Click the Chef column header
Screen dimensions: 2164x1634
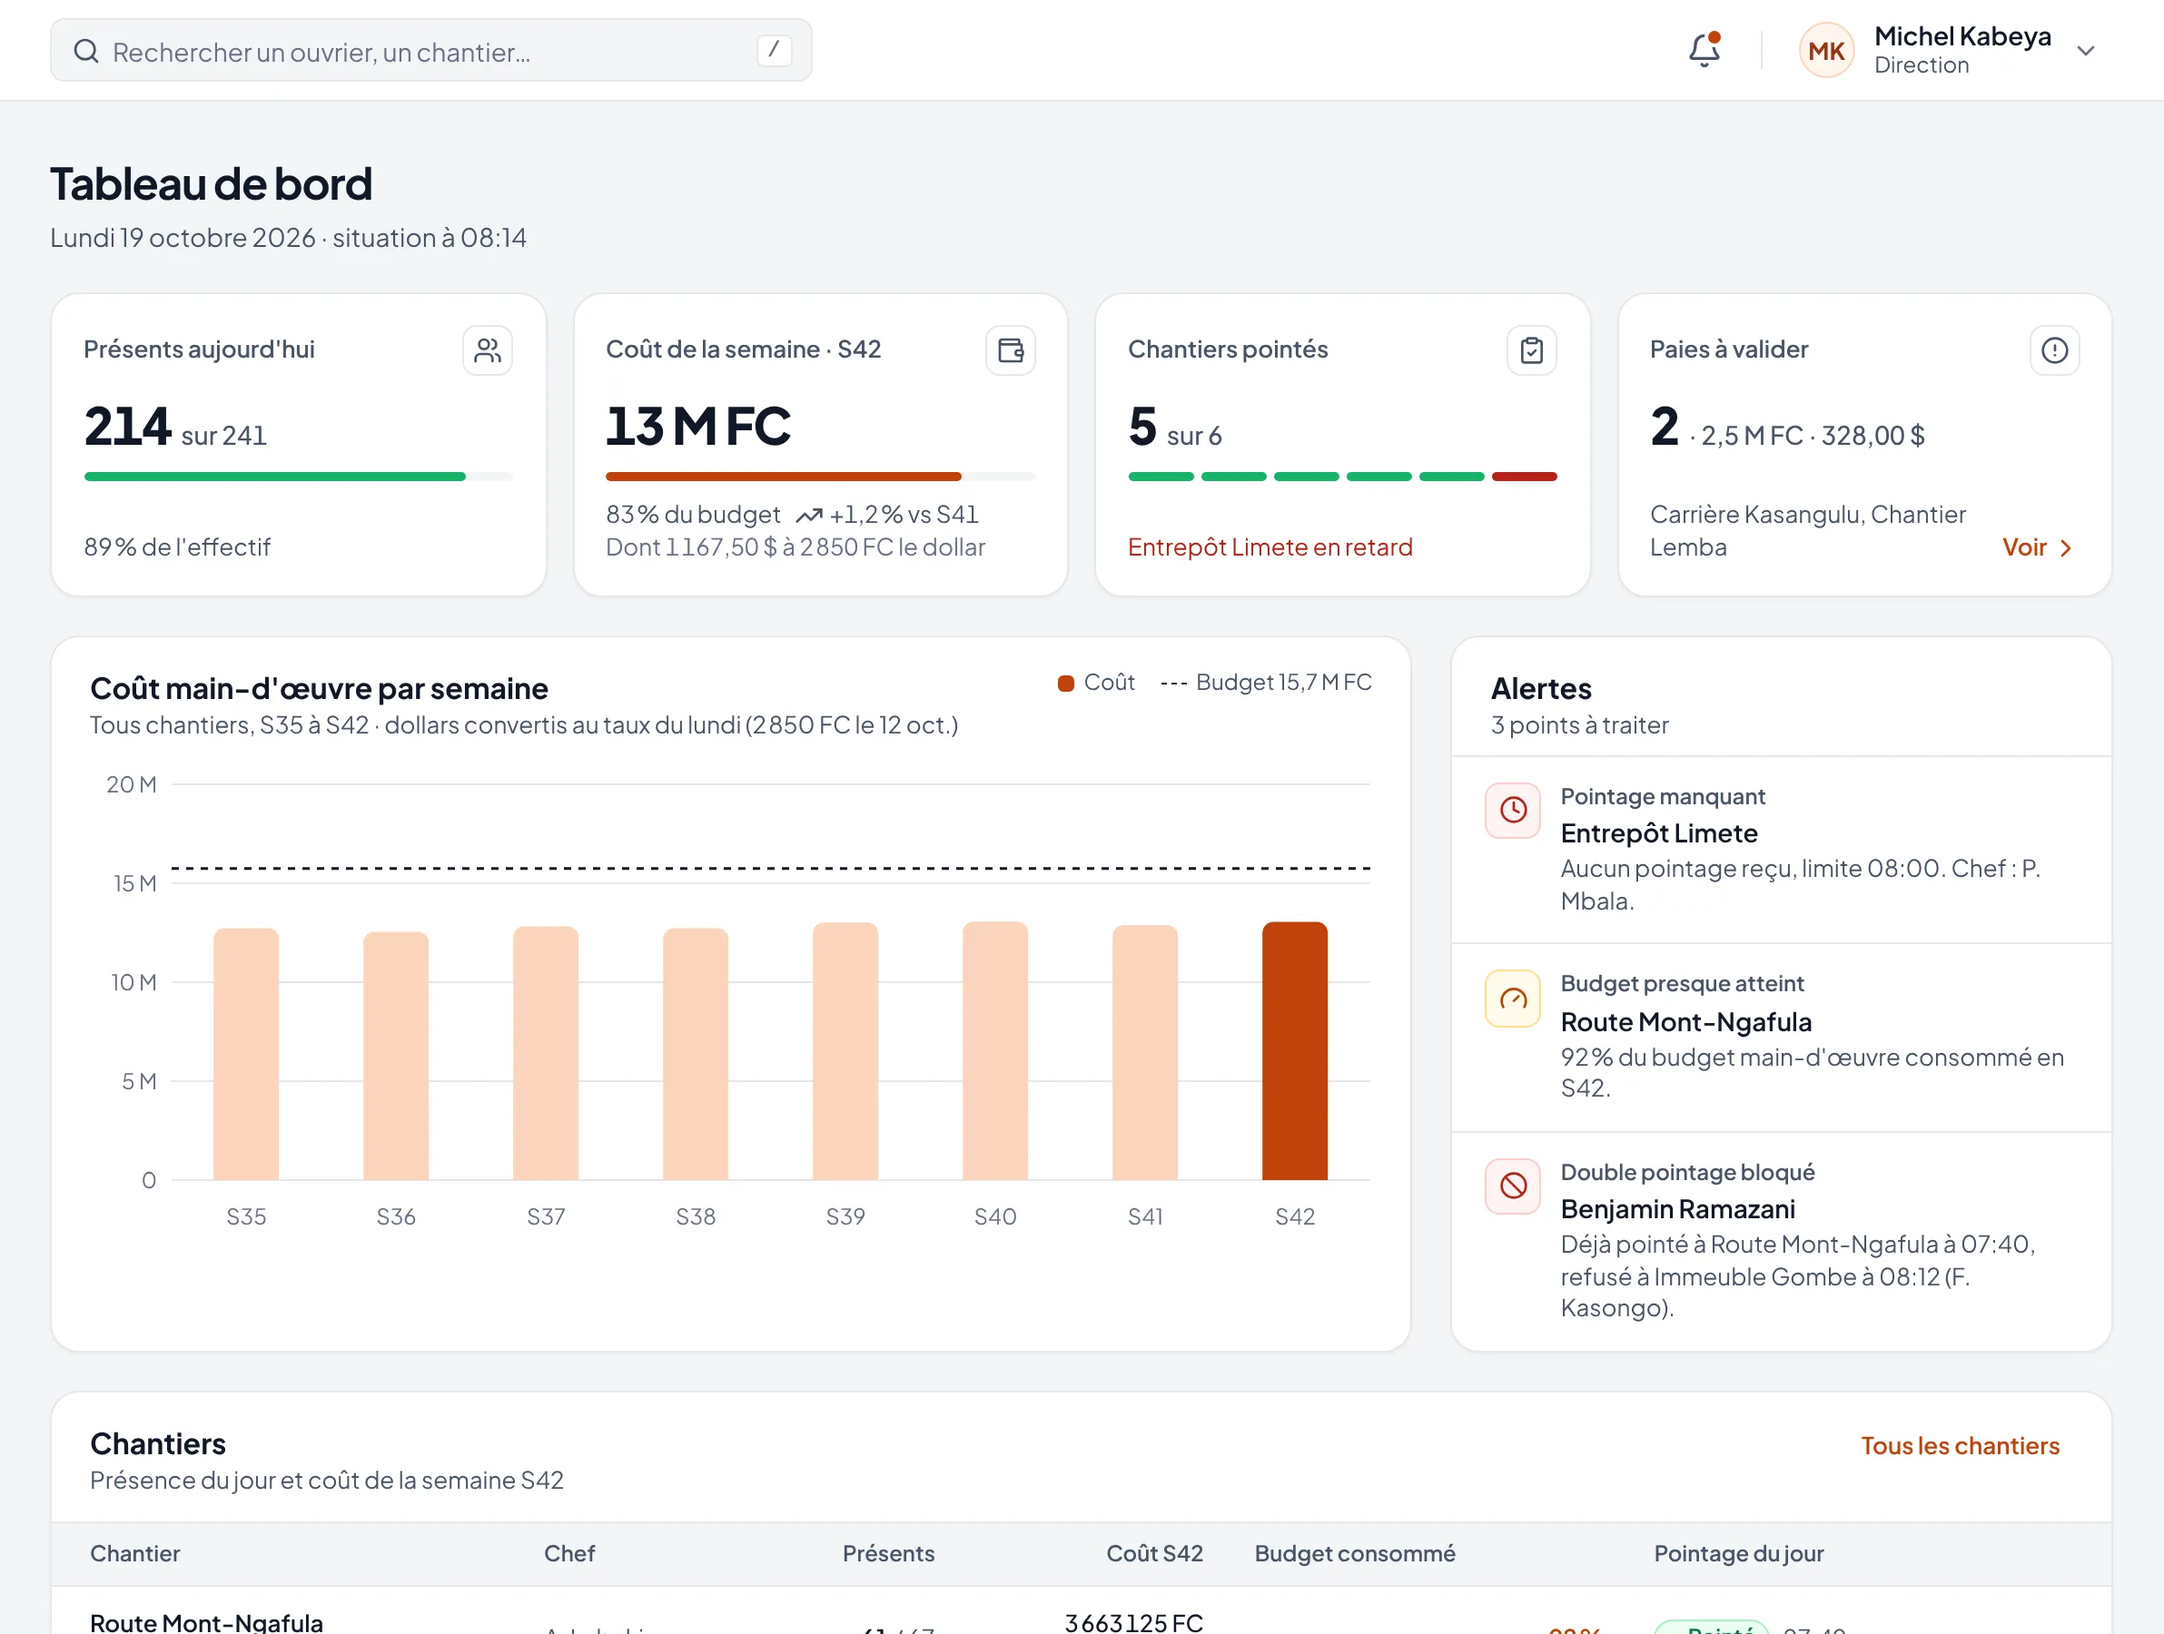click(569, 1554)
